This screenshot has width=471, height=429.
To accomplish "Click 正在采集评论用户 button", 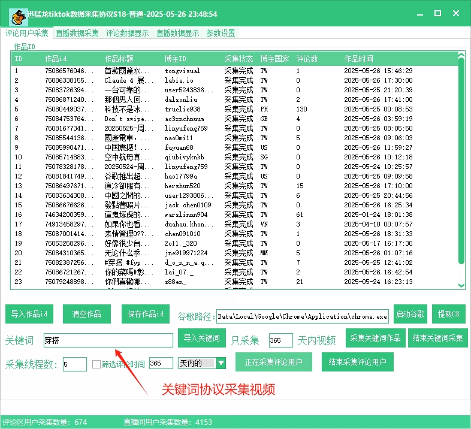I will [274, 362].
